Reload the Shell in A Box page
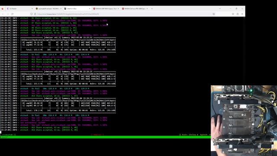Image resolution: width=277 pixels, height=156 pixels. point(13,14)
